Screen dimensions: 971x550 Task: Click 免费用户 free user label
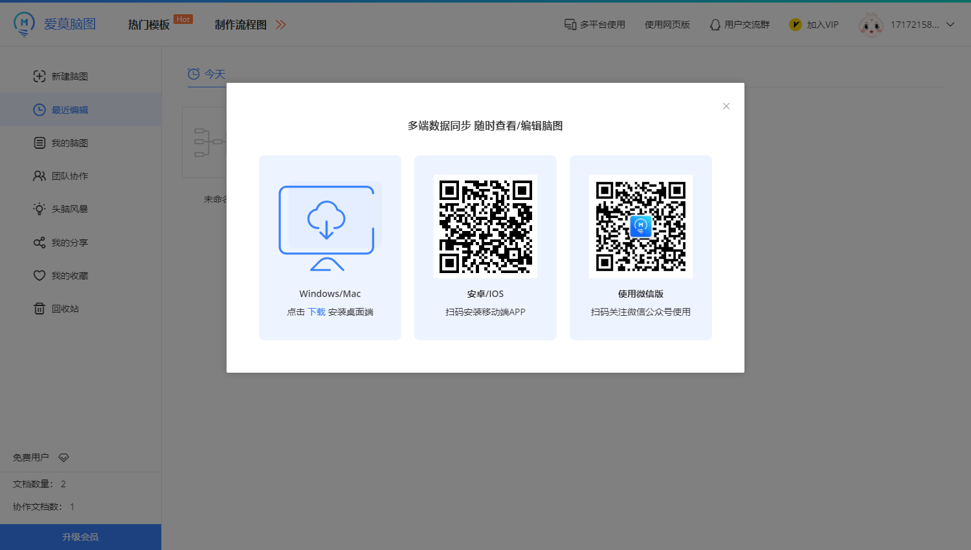[31, 457]
